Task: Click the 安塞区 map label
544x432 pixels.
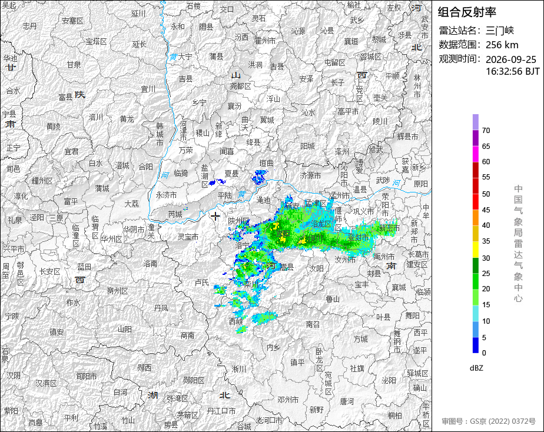Action: coord(72,21)
